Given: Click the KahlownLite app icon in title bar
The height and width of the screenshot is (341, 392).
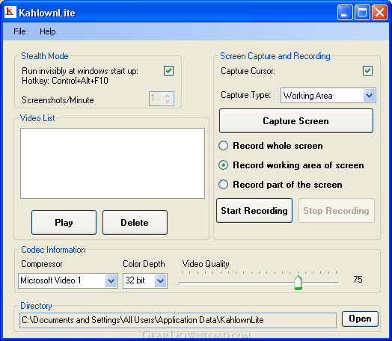Looking at the screenshot, I should 10,12.
